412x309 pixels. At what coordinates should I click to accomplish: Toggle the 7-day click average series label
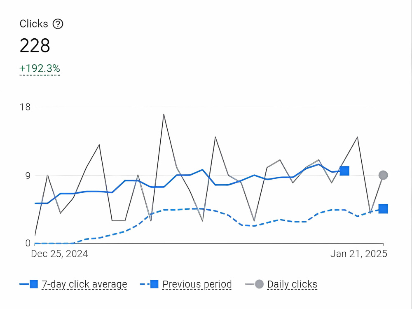[84, 284]
